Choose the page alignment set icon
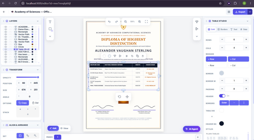 point(20,136)
